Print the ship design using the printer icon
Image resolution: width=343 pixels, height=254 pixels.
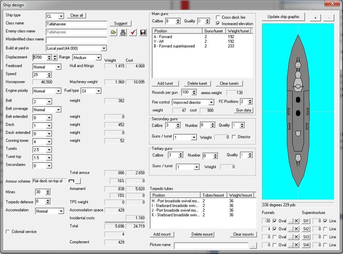tap(123, 33)
